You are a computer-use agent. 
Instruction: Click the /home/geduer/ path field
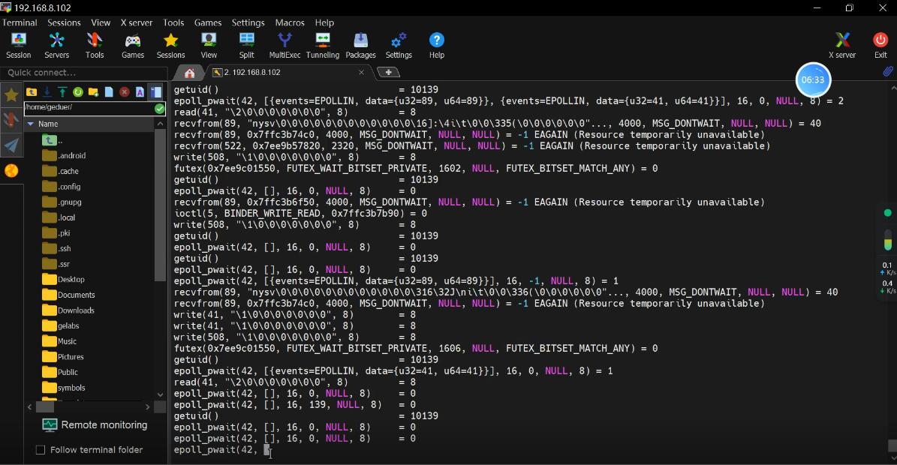(x=89, y=108)
